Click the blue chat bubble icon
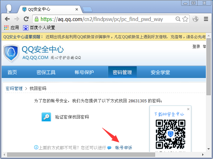The image size is (213, 159). [109, 148]
